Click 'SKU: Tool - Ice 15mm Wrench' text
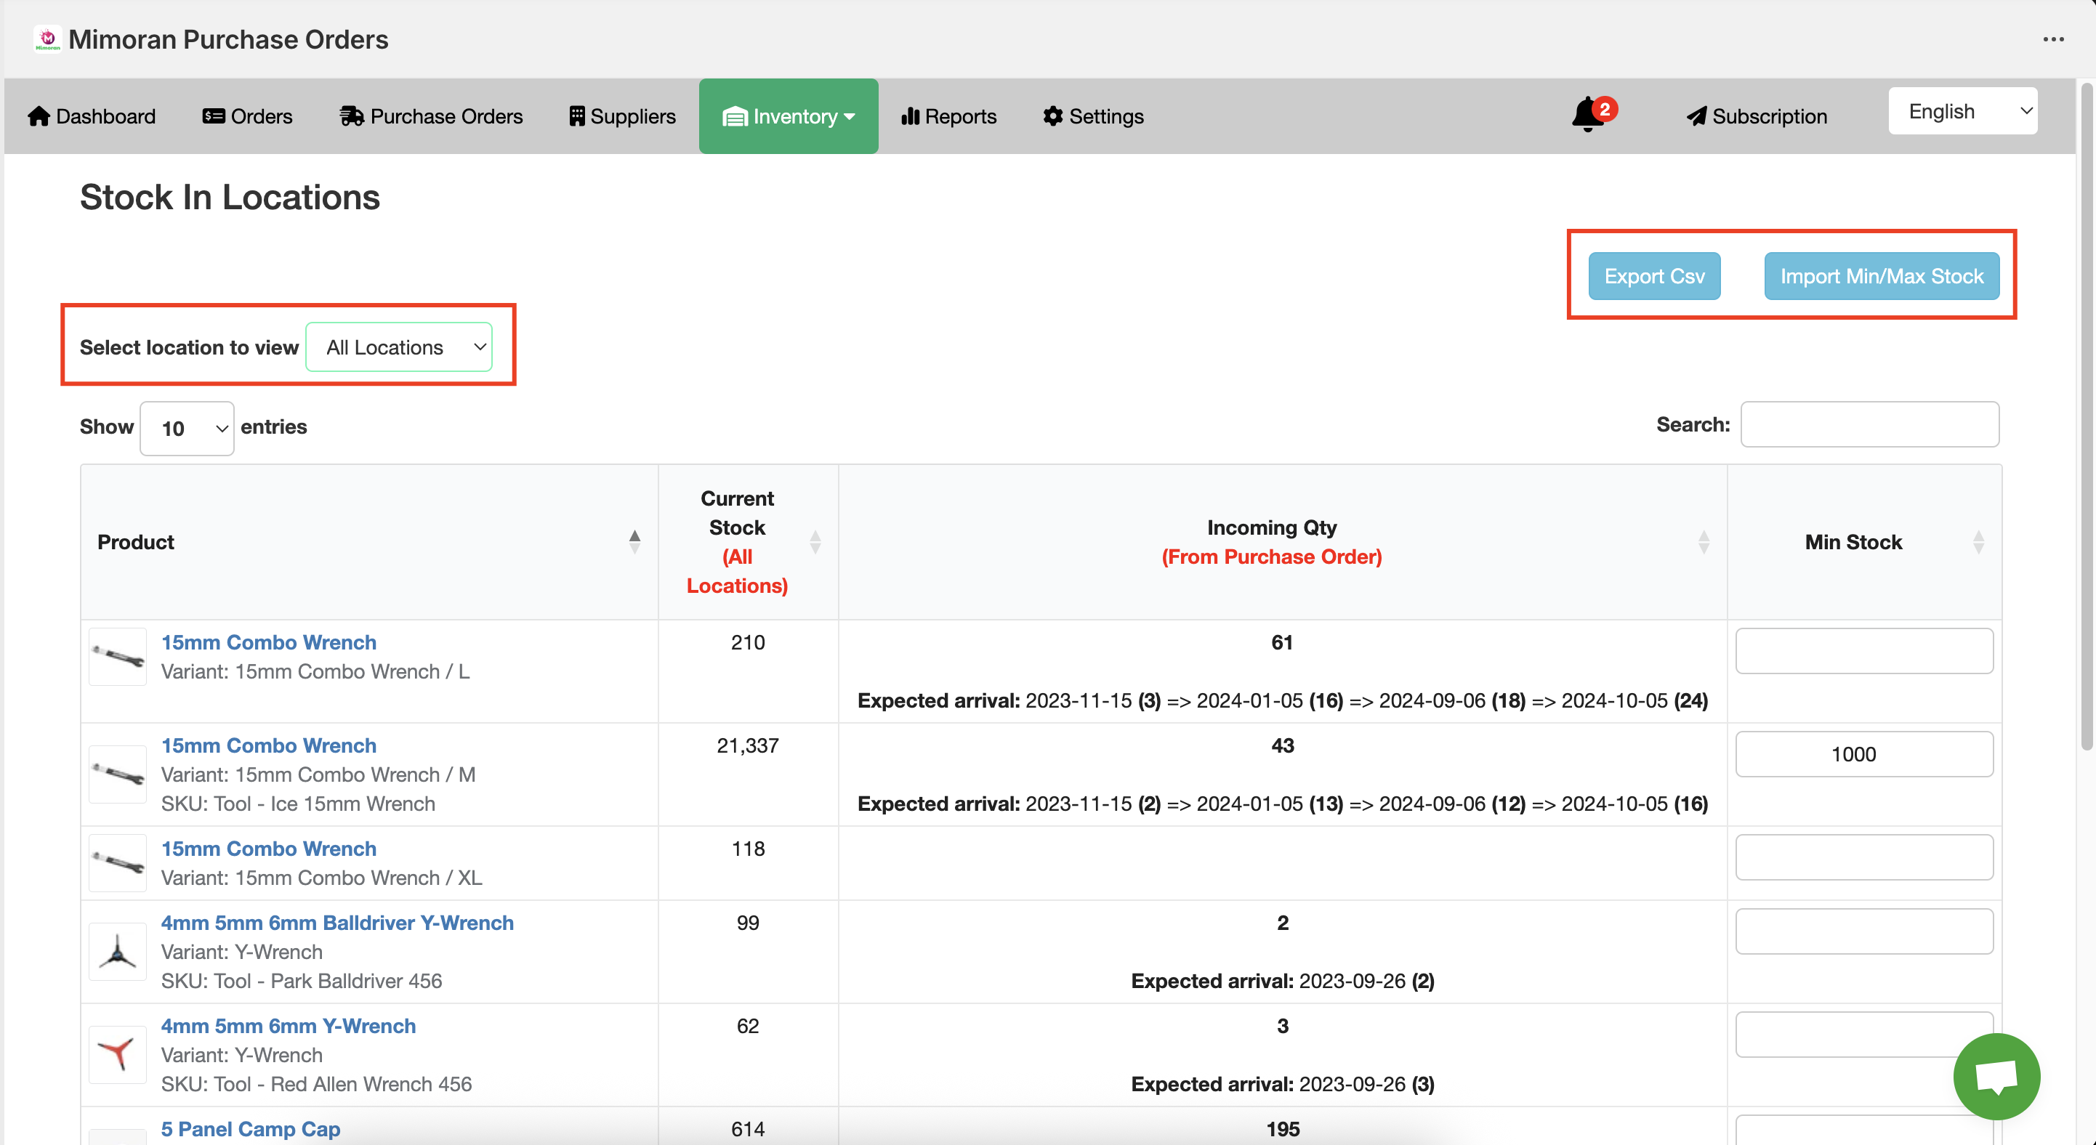The width and height of the screenshot is (2096, 1145). coord(298,804)
